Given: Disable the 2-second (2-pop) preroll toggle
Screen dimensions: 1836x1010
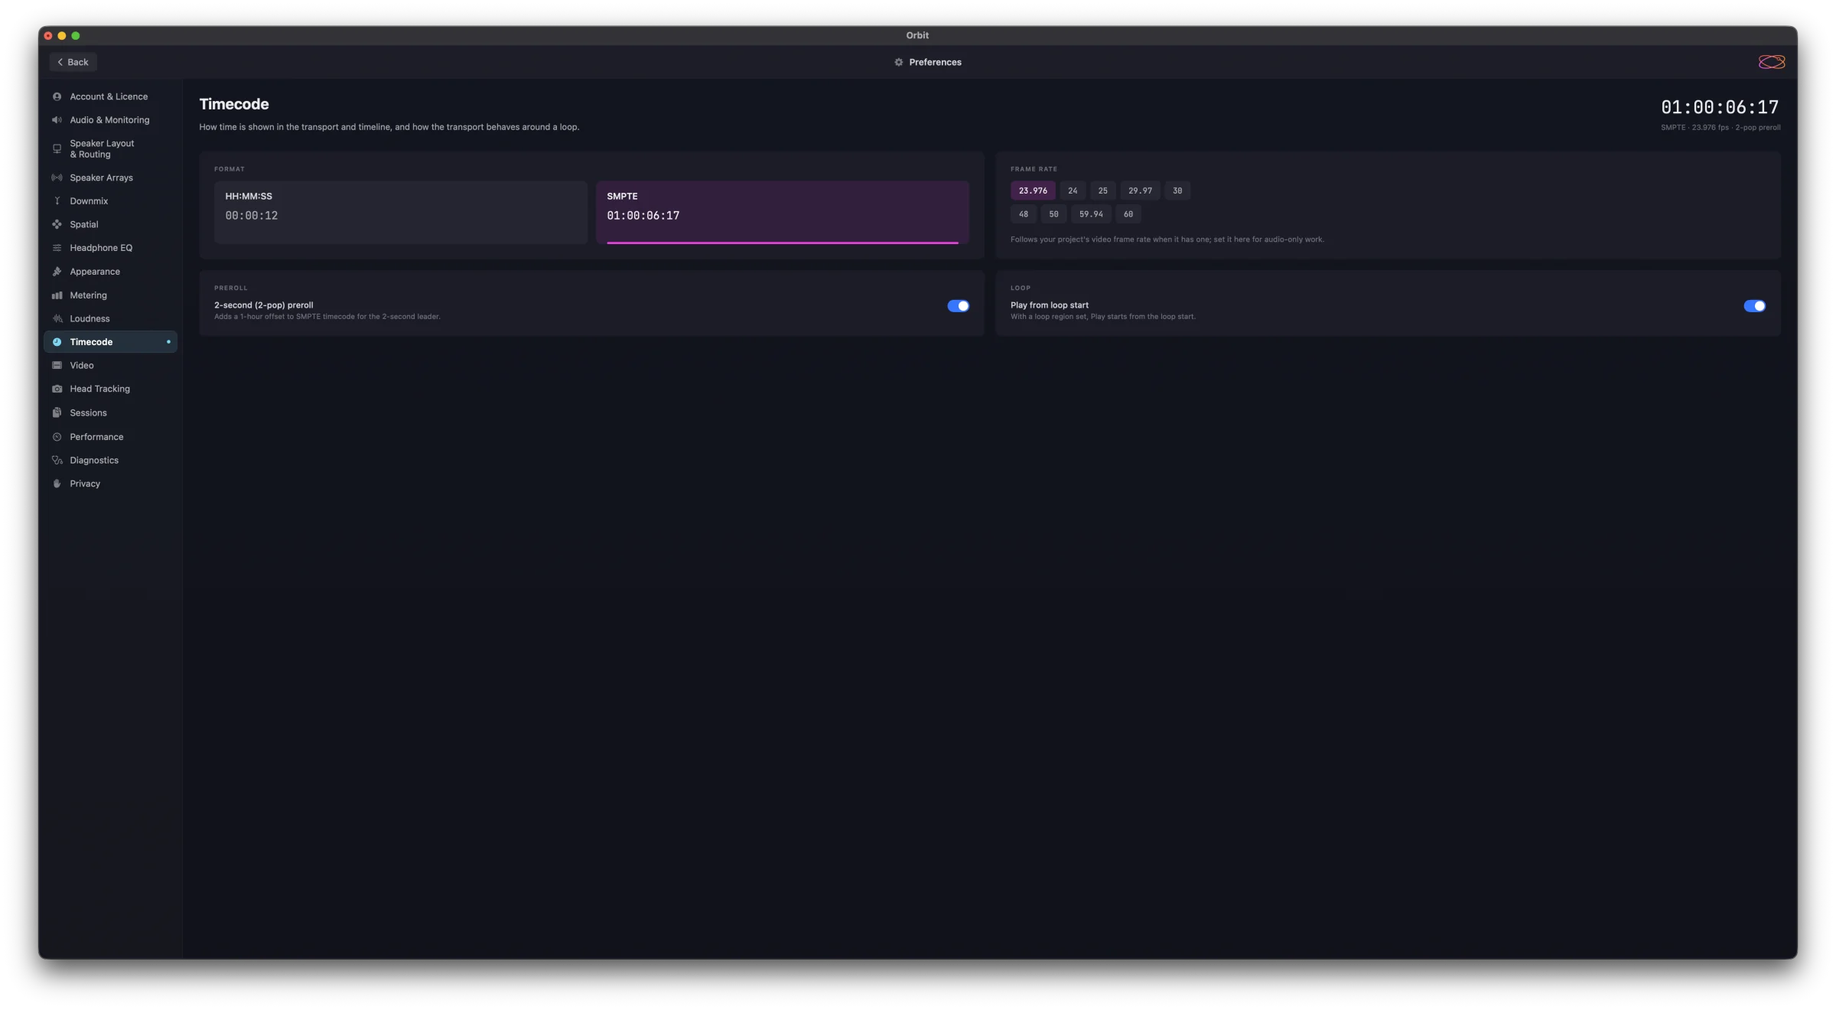Looking at the screenshot, I should [x=958, y=306].
